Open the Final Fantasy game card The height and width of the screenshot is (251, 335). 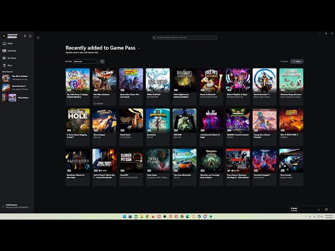click(x=158, y=87)
